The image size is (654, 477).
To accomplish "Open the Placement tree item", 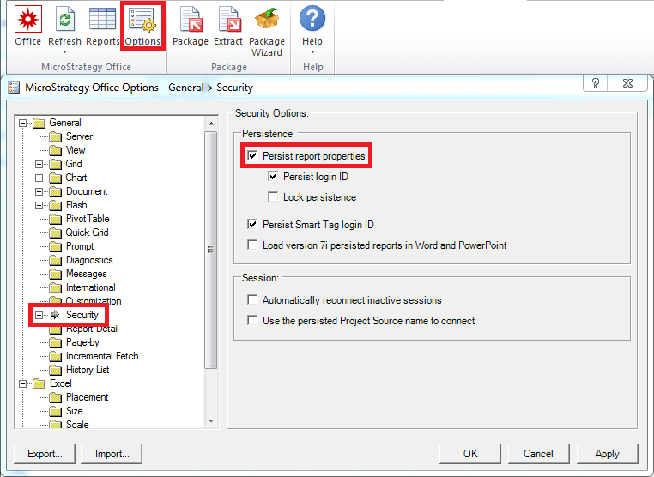I will pos(88,397).
